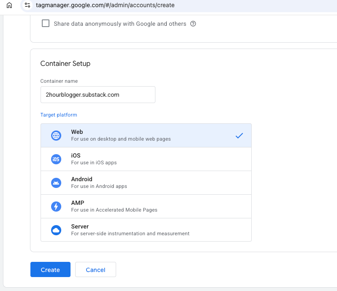Screen dimensions: 337x291
Task: Click the Web globe icon
Action: (56, 136)
